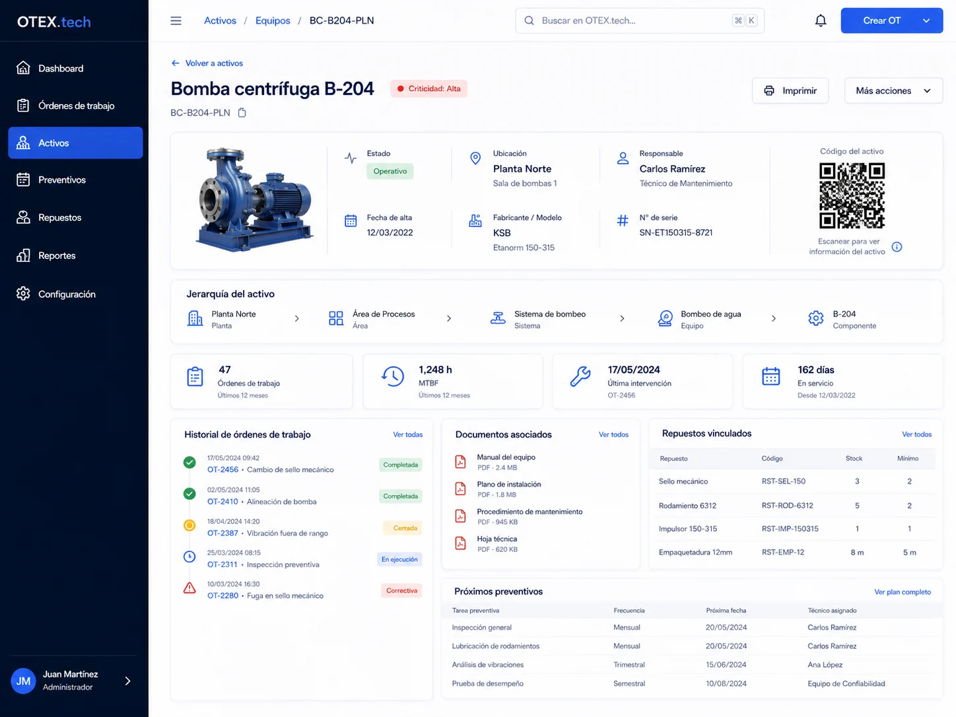Open Órdenes de trabajo in the sidebar
Screen dimensions: 956x717
pos(75,106)
